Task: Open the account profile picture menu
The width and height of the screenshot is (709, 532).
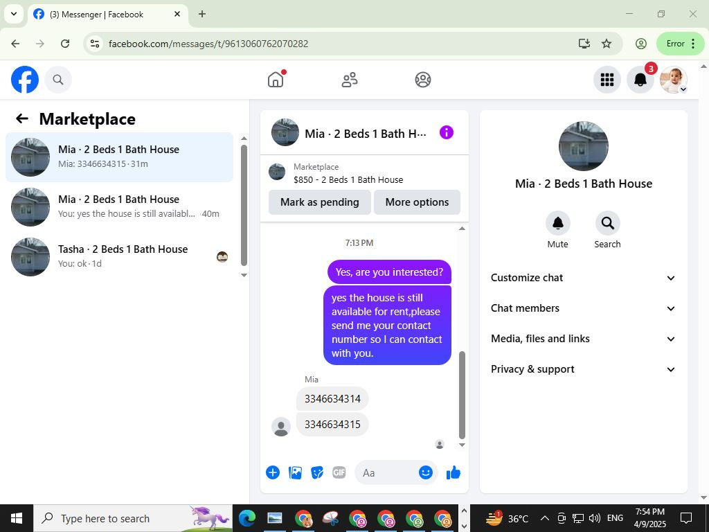Action: pos(673,80)
